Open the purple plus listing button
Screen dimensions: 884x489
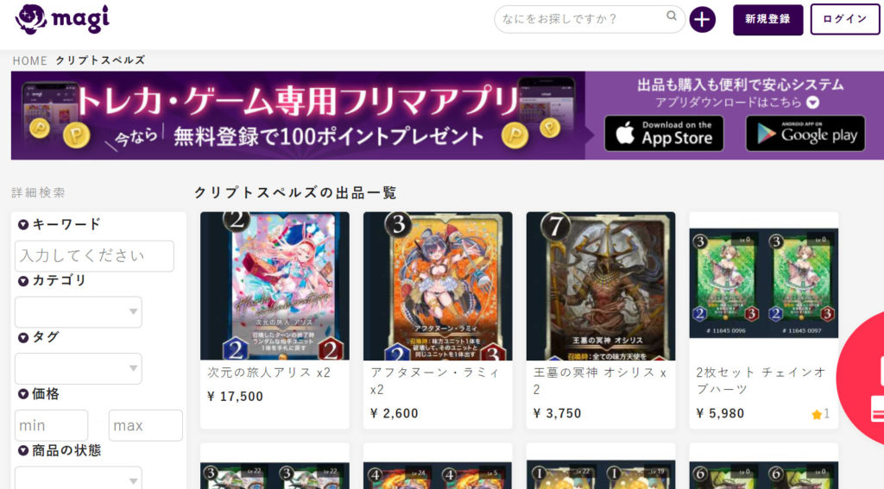coord(702,20)
